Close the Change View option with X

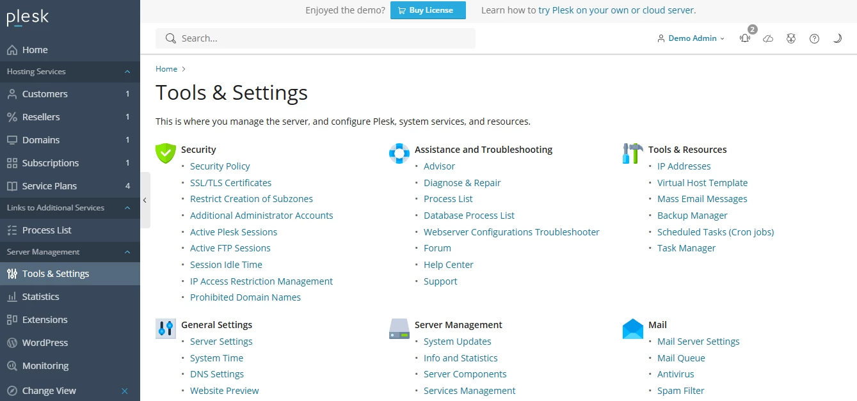(x=125, y=391)
